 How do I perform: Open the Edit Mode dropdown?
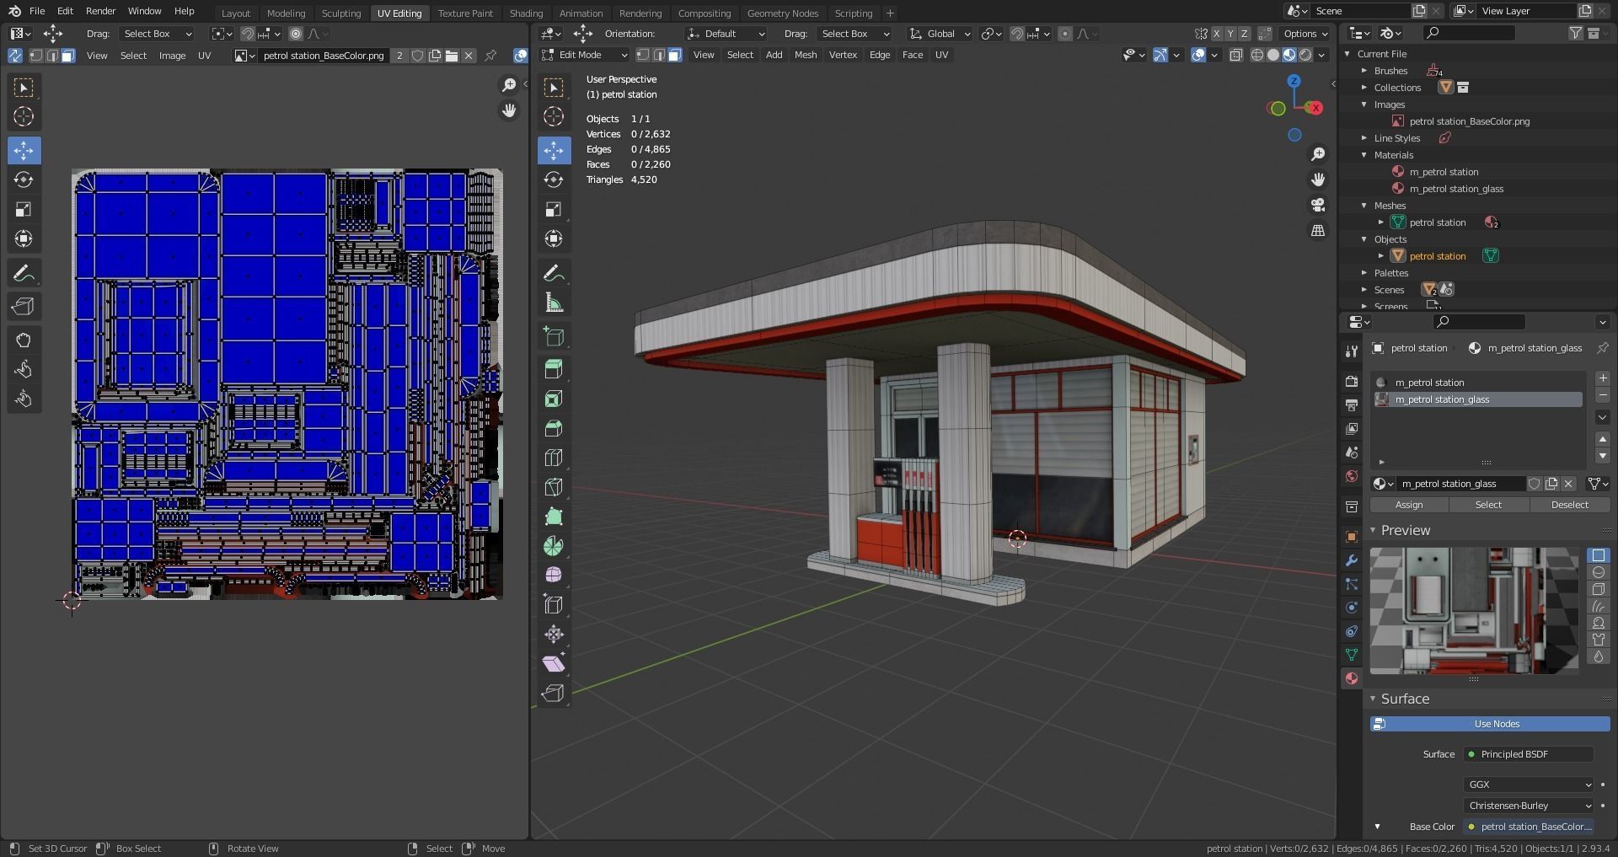click(x=584, y=55)
